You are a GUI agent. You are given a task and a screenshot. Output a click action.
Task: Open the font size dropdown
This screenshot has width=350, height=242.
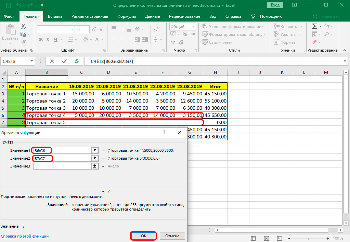[x=88, y=29]
